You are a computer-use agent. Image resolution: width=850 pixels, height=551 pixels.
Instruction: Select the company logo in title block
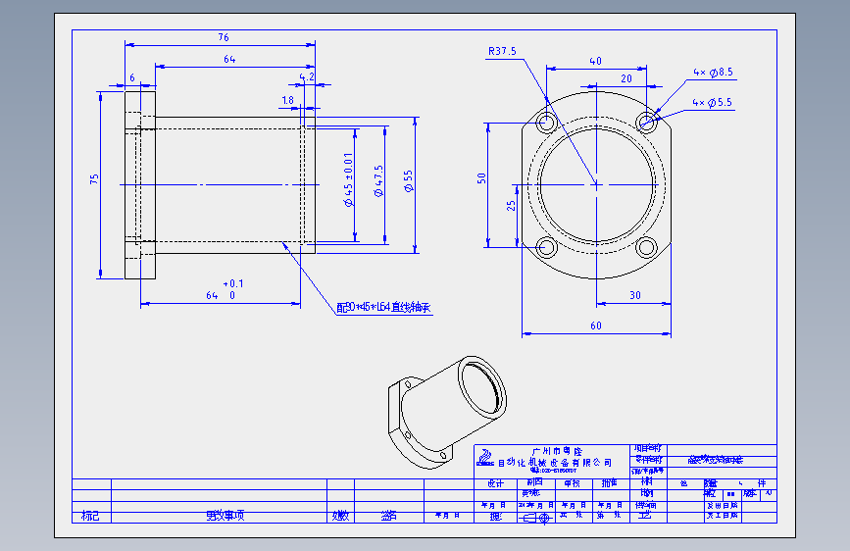(x=485, y=457)
